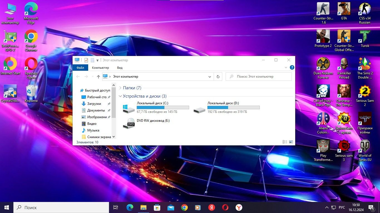Click the taskbar Поиск search box

(61, 207)
